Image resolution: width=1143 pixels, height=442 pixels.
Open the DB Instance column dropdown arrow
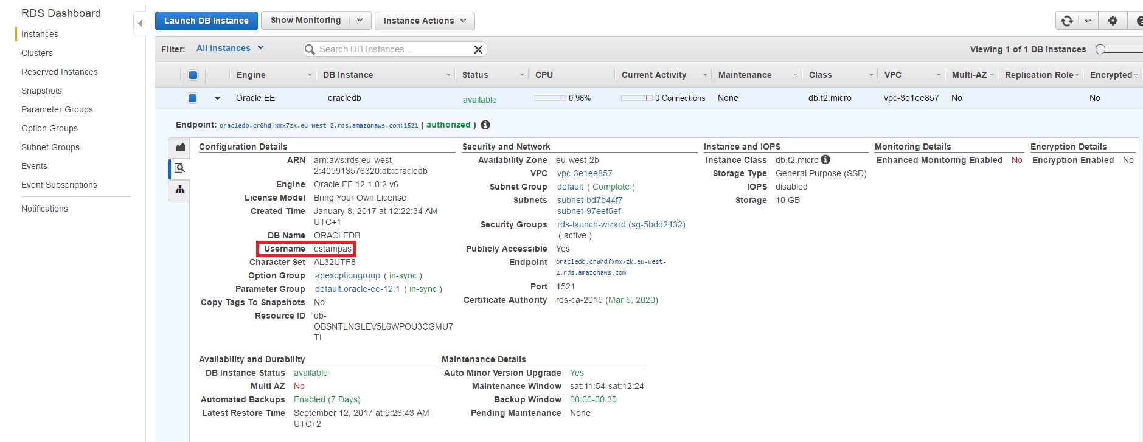449,75
